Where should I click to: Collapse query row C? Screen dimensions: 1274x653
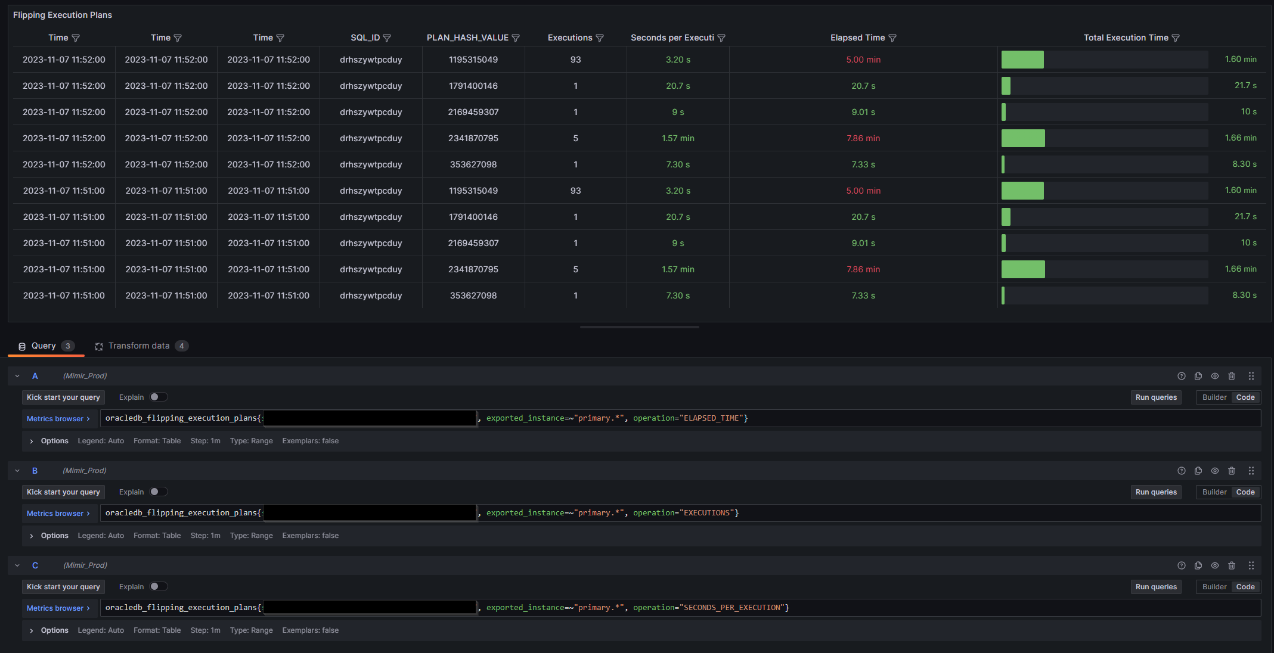pyautogui.click(x=17, y=565)
